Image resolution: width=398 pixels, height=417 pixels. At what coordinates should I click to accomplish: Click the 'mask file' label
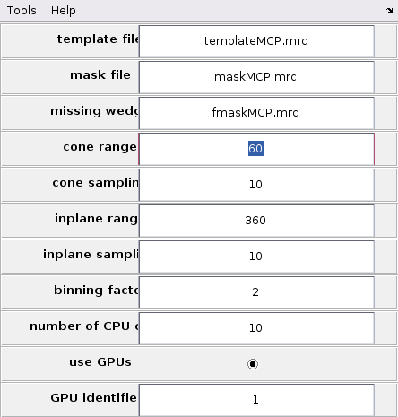(100, 75)
